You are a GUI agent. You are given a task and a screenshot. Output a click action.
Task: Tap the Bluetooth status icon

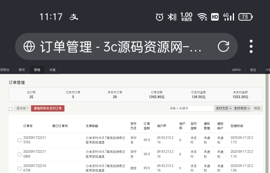(172, 17)
